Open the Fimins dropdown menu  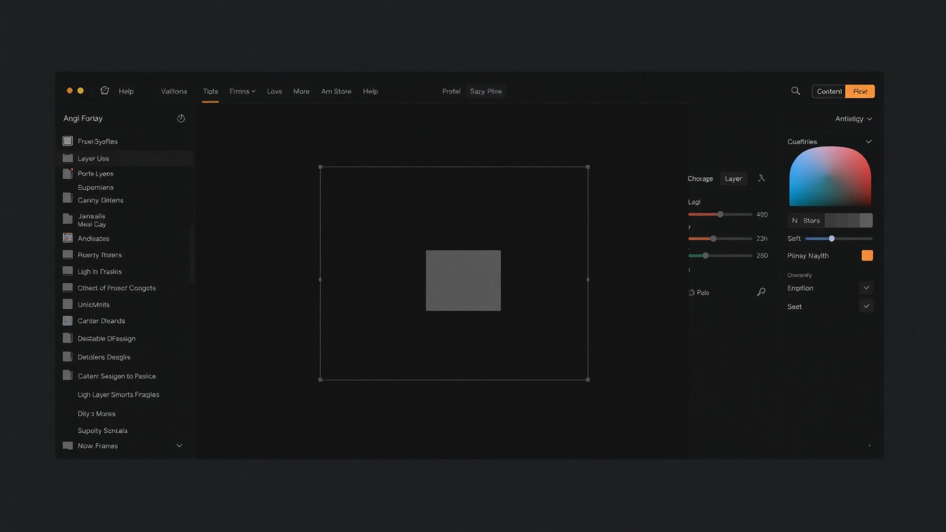point(242,91)
